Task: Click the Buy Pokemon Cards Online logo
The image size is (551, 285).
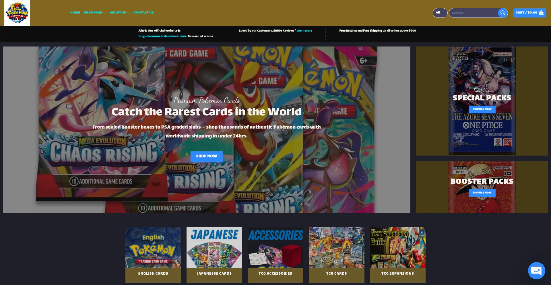Action: click(17, 13)
